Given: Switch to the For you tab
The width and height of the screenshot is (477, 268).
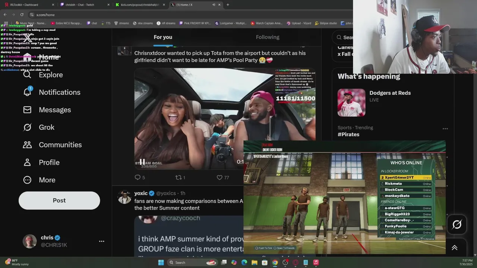Looking at the screenshot, I should (x=163, y=37).
